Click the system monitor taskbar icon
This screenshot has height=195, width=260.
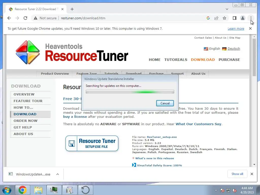coord(54,190)
